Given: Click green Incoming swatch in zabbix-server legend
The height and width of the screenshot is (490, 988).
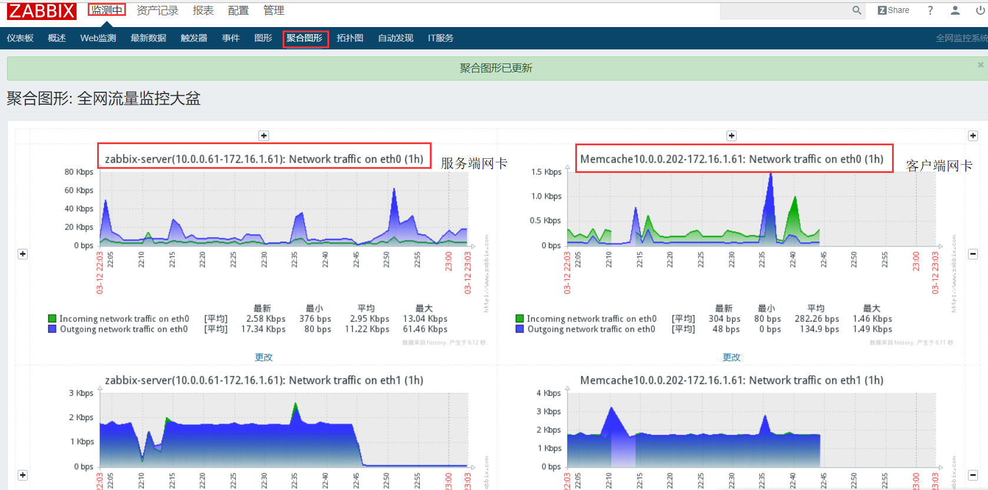Looking at the screenshot, I should (52, 319).
